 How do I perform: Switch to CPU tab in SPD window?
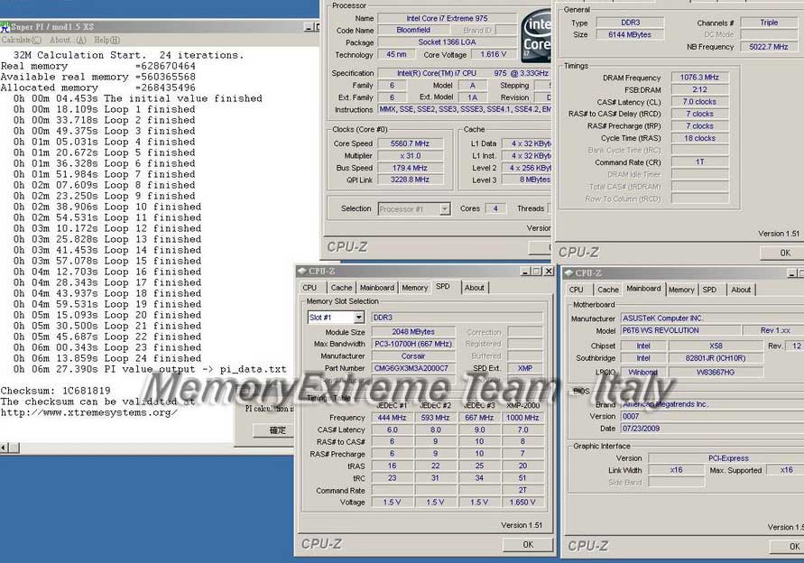(310, 288)
